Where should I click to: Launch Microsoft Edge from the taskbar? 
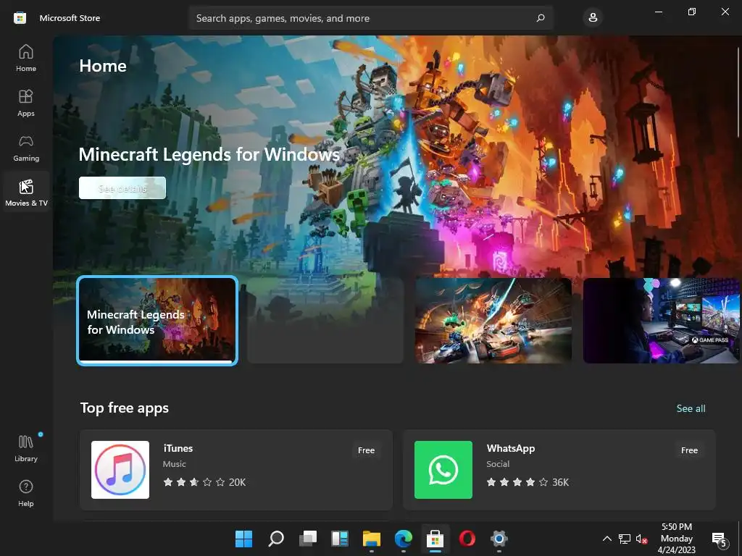pos(403,539)
